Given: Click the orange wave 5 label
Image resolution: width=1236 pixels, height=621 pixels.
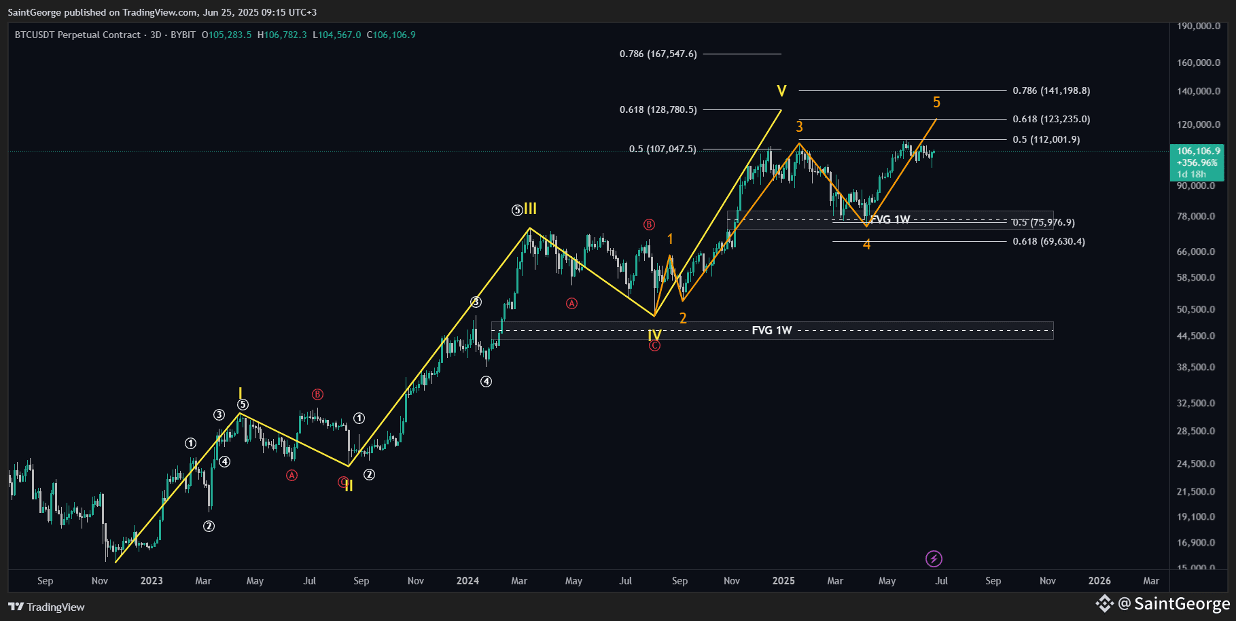Looking at the screenshot, I should (x=936, y=103).
